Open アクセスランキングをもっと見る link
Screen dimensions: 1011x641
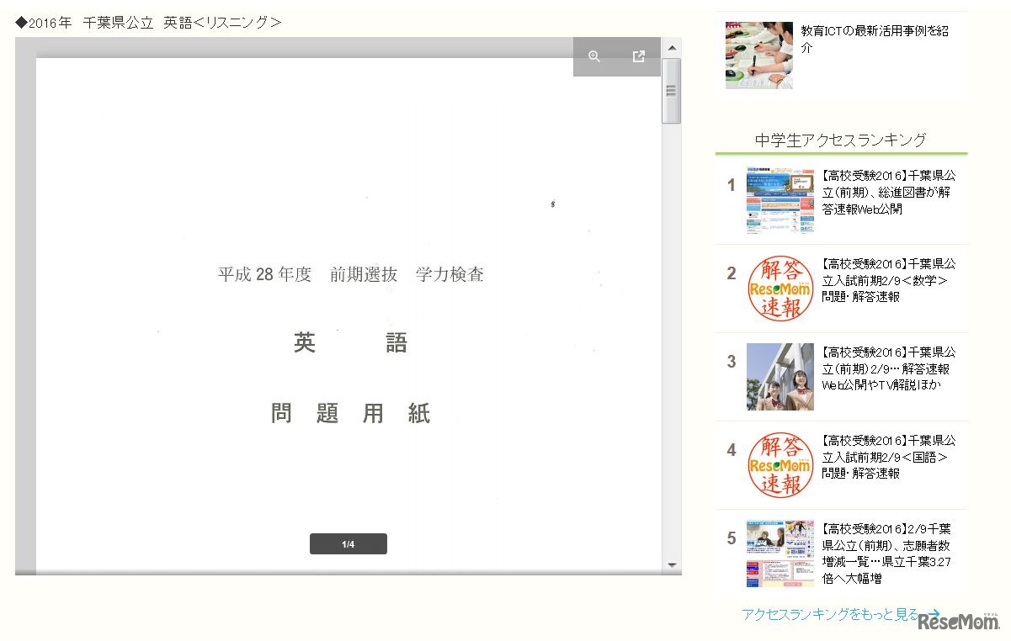(x=829, y=615)
